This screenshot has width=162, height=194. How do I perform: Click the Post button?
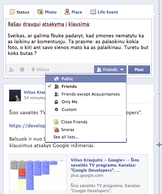tap(139, 70)
